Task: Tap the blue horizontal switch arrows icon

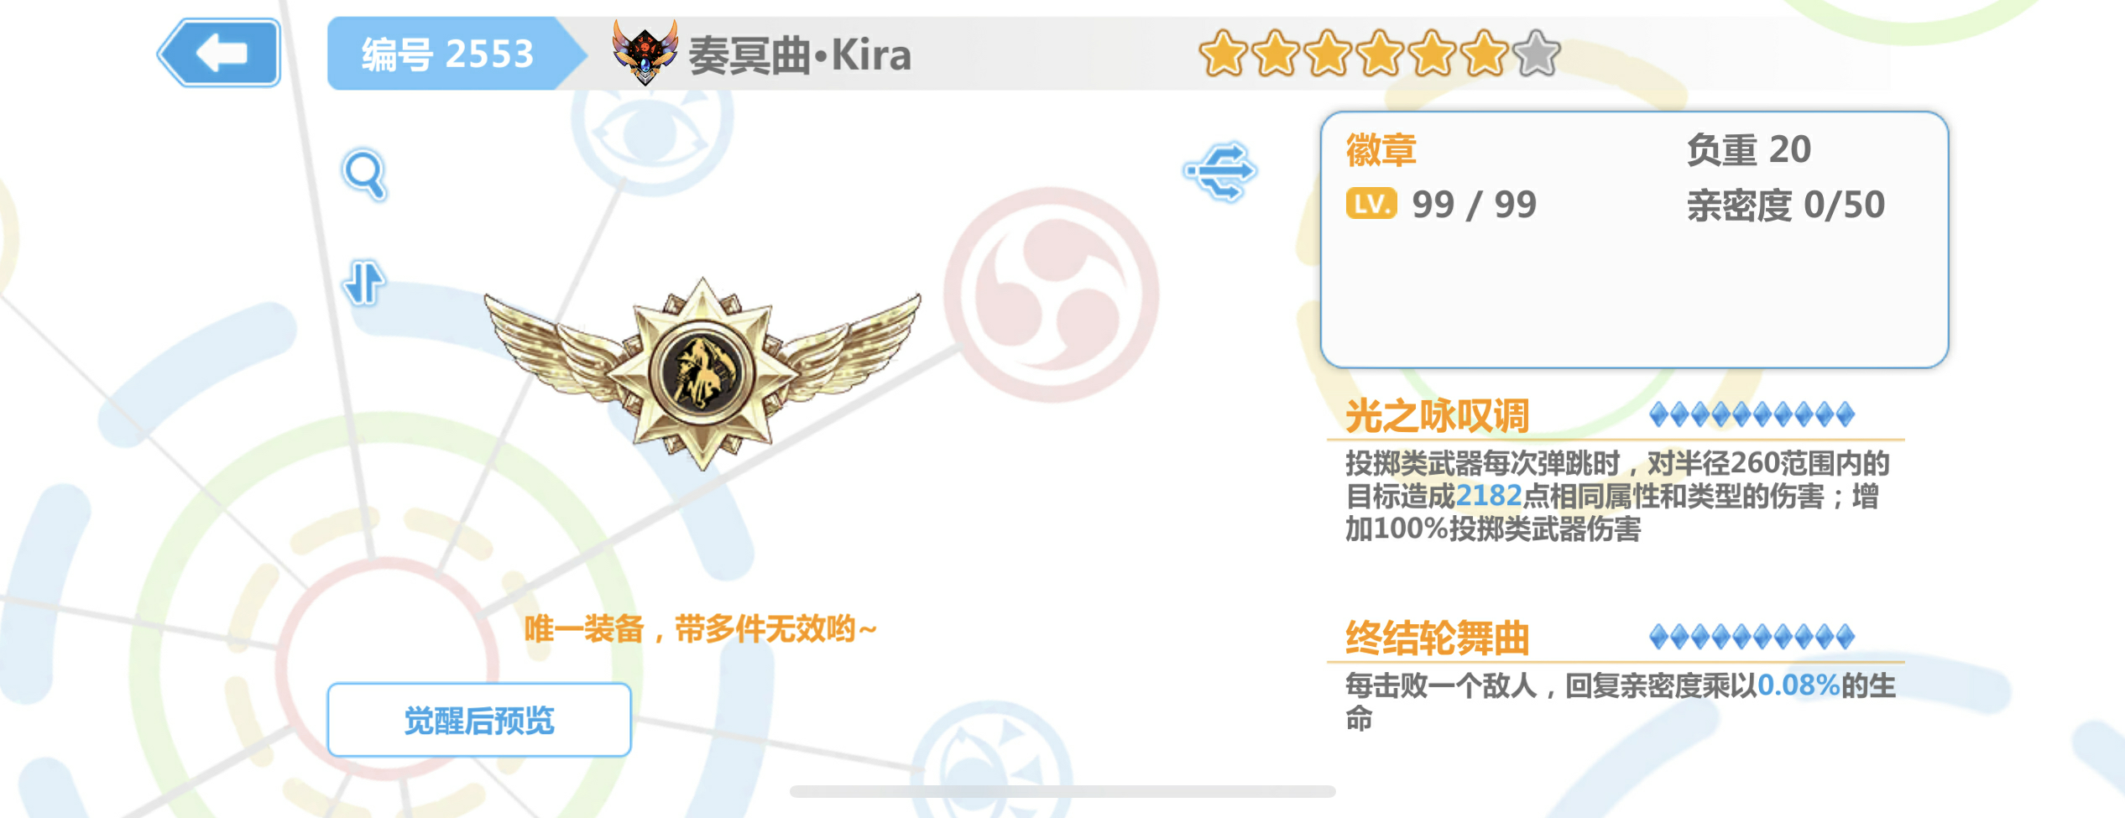Action: [x=1221, y=171]
